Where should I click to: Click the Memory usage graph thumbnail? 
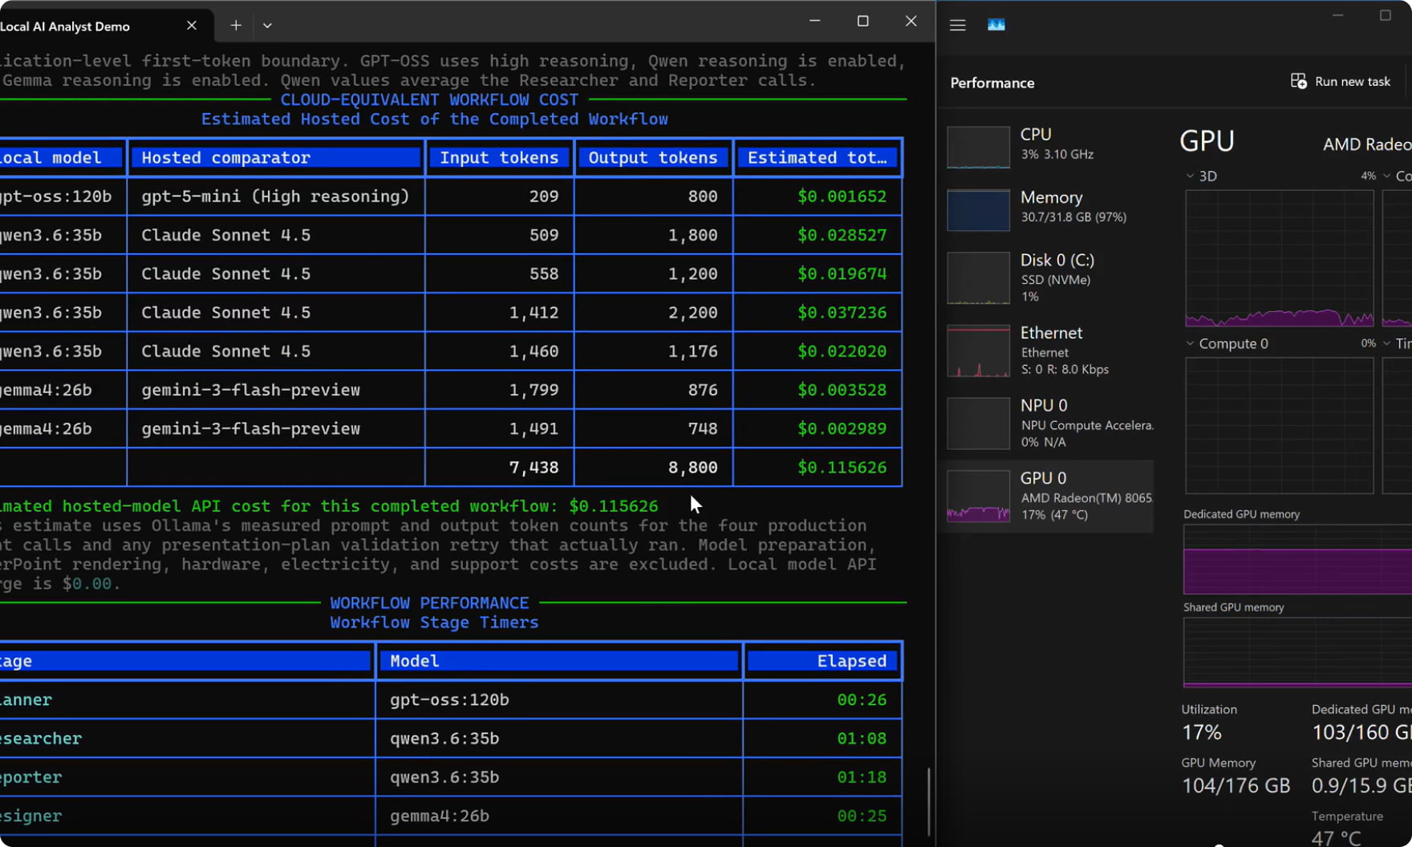point(978,210)
